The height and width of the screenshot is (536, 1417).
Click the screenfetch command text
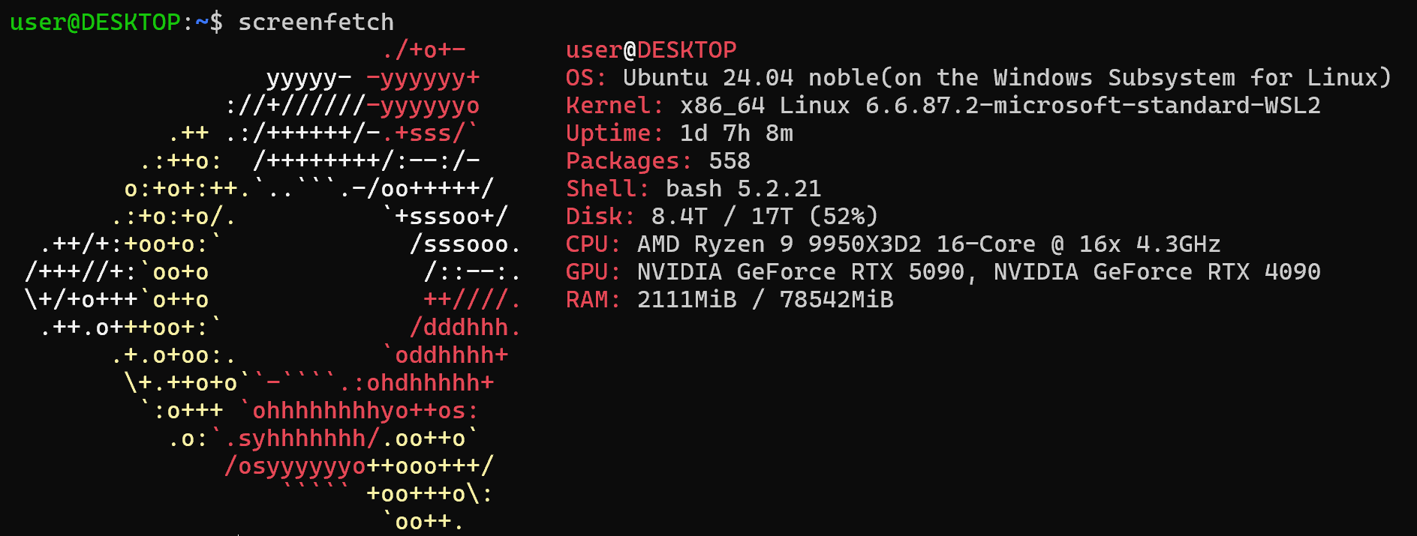pyautogui.click(x=316, y=22)
